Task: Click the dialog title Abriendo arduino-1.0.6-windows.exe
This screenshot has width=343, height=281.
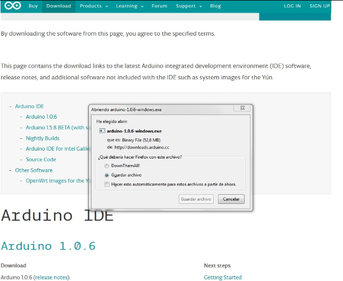Action: tap(127, 110)
